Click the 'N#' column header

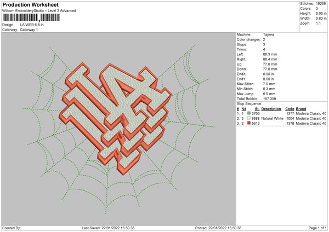pyautogui.click(x=244, y=109)
